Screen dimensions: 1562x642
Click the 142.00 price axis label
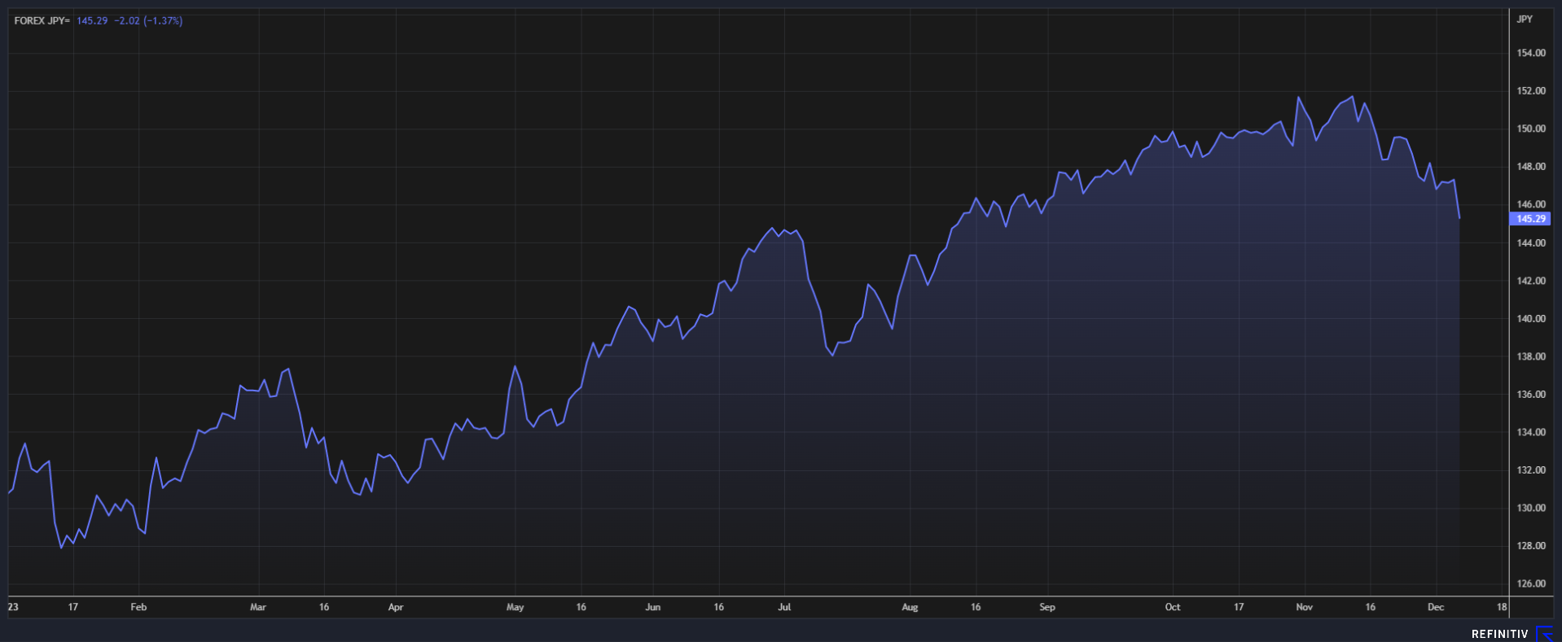[x=1531, y=281]
